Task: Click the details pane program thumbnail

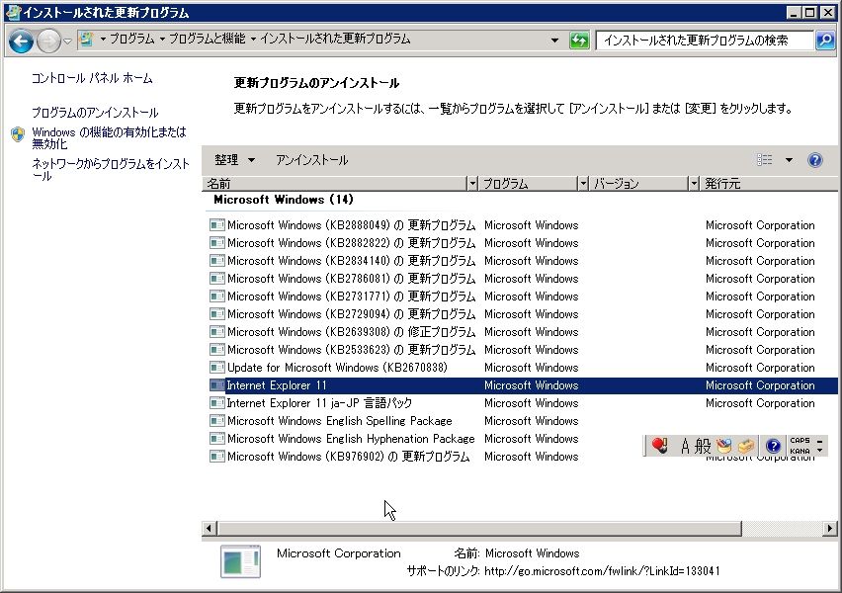Action: [240, 561]
